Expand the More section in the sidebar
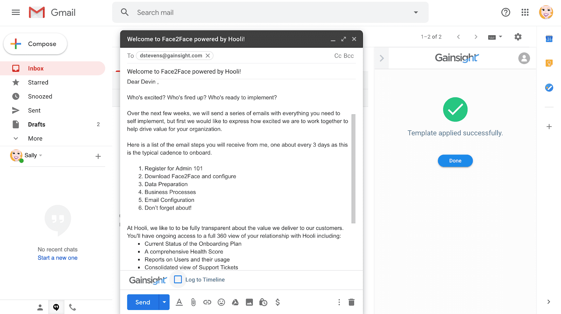Screen dimensions: 561x314 coord(35,138)
